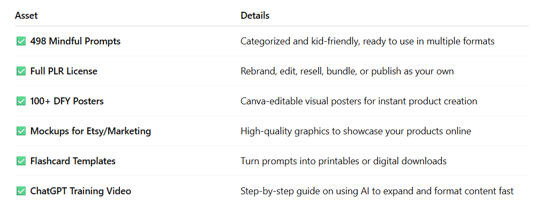Click the checkmark beside ChatGPT Training Video
This screenshot has width=541, height=213.
21,191
